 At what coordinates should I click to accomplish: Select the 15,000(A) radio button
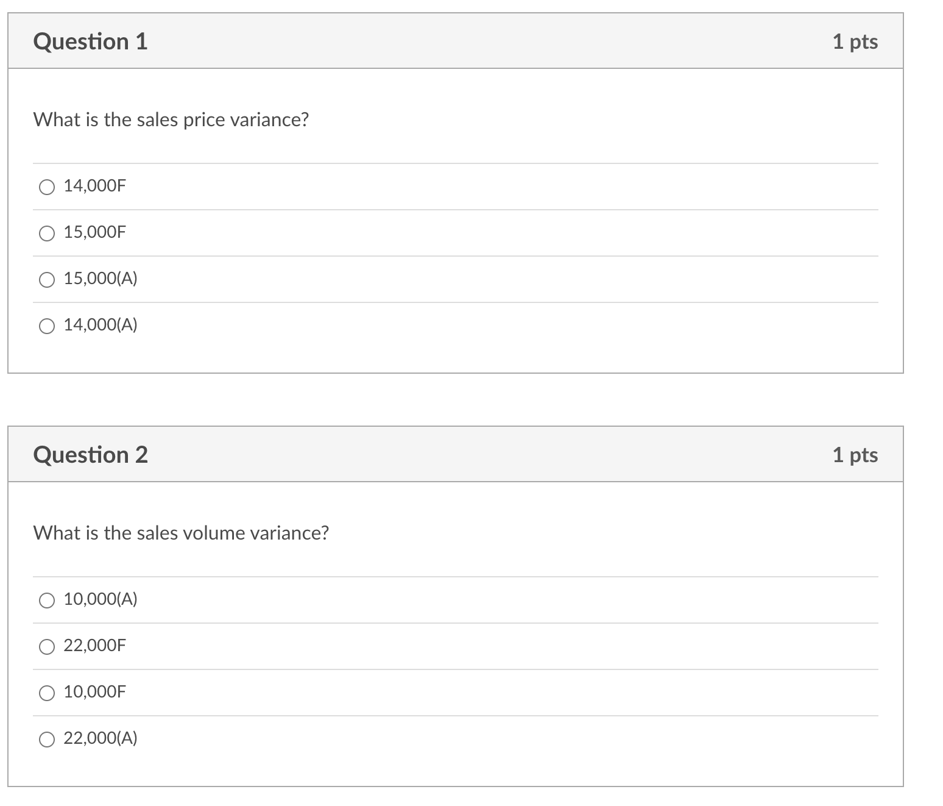(x=46, y=279)
